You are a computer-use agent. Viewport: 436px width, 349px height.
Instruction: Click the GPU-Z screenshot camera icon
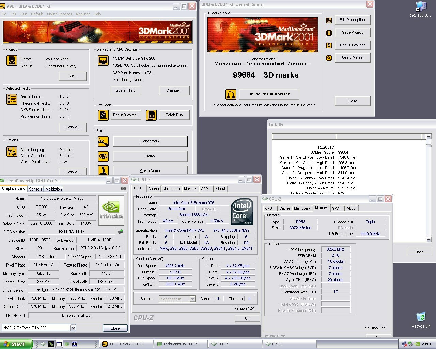click(123, 188)
